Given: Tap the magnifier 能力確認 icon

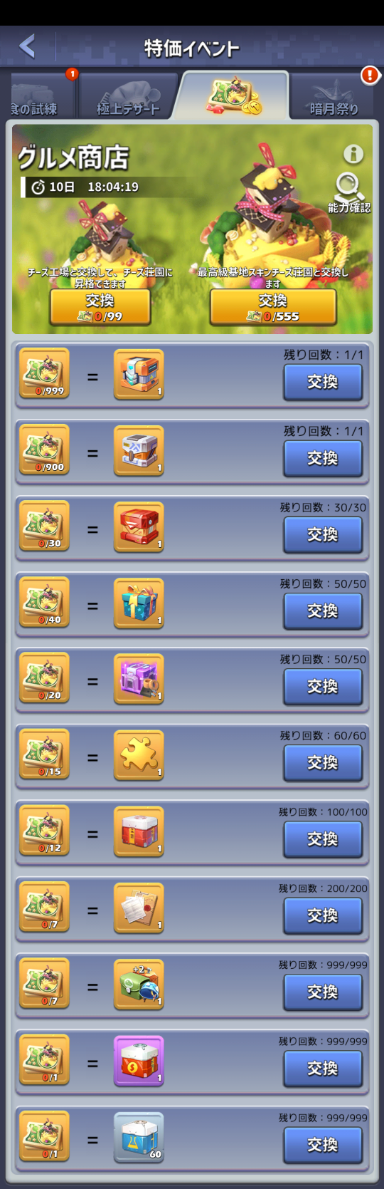Looking at the screenshot, I should pyautogui.click(x=349, y=192).
